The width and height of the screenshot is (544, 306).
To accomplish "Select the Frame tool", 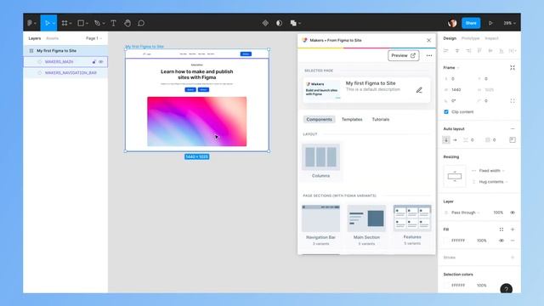I will click(x=65, y=23).
